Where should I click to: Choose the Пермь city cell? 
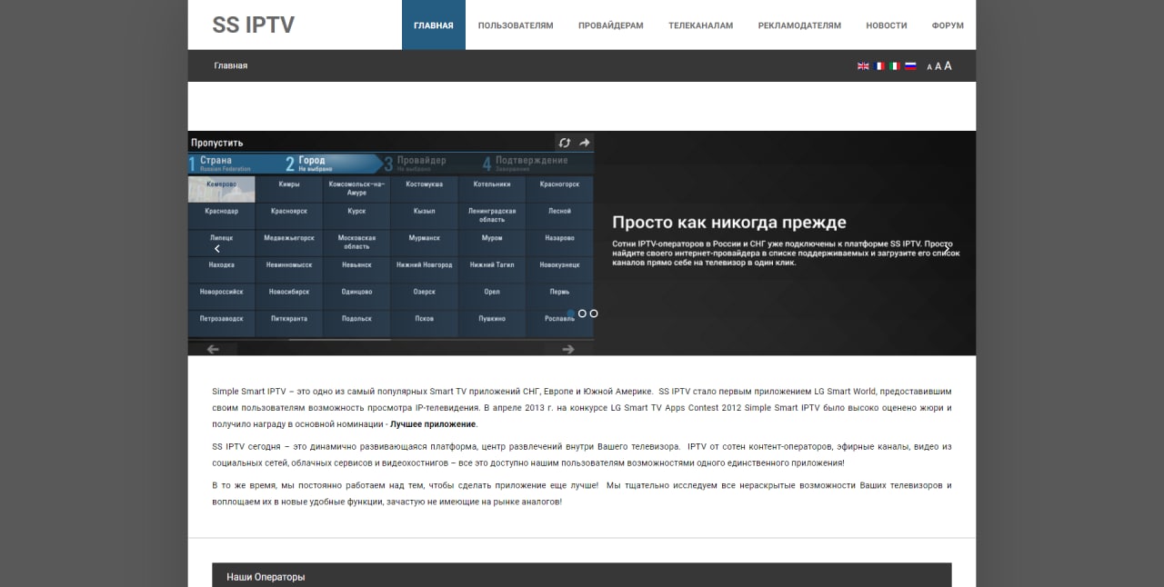pos(559,296)
